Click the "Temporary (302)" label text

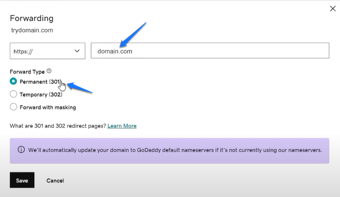(x=41, y=94)
